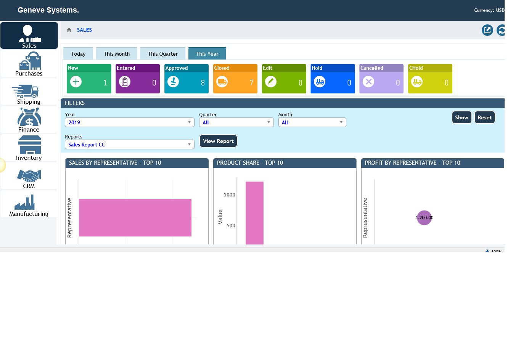
Task: Click the open-in-new-window icon
Action: (487, 30)
